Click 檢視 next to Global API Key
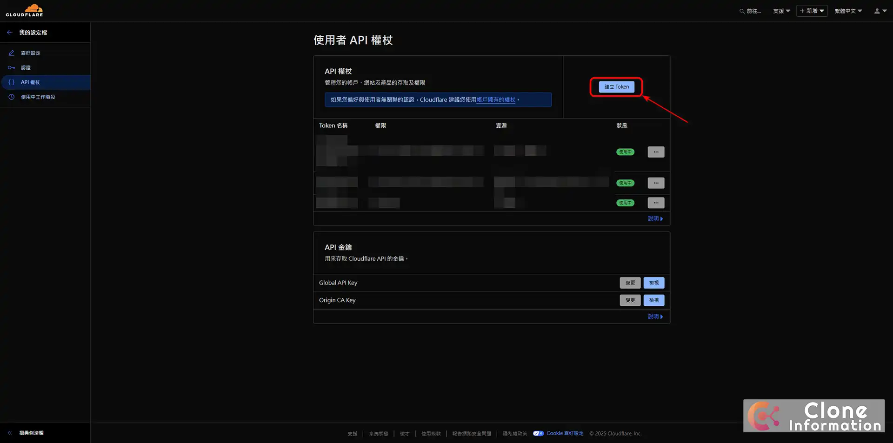 pyautogui.click(x=653, y=283)
